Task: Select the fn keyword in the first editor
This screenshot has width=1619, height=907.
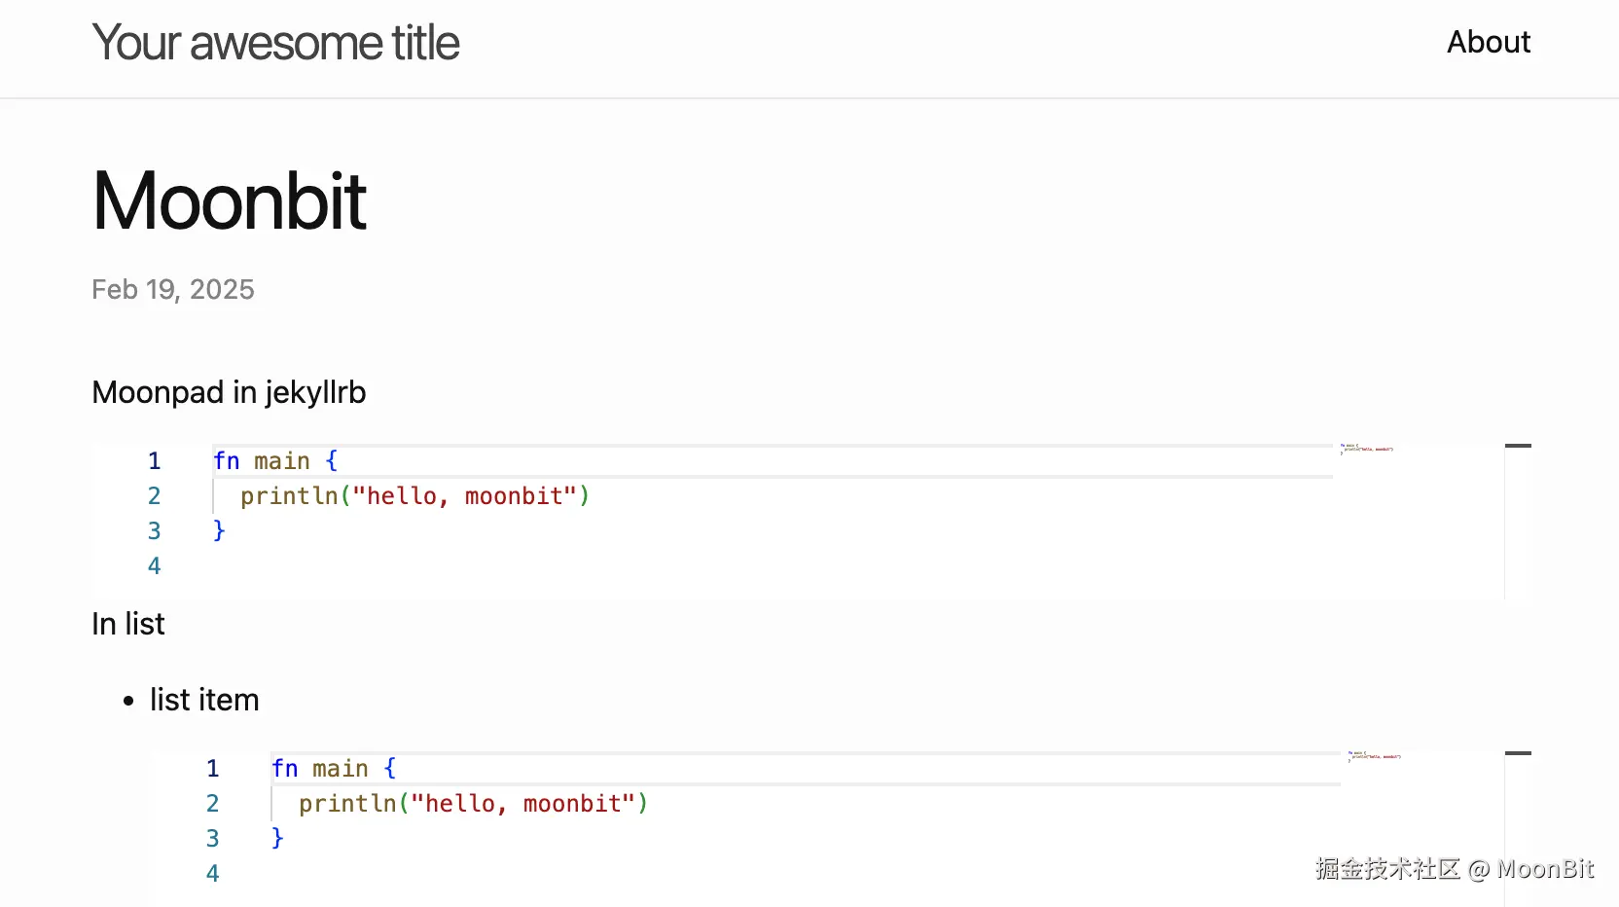Action: (x=225, y=460)
